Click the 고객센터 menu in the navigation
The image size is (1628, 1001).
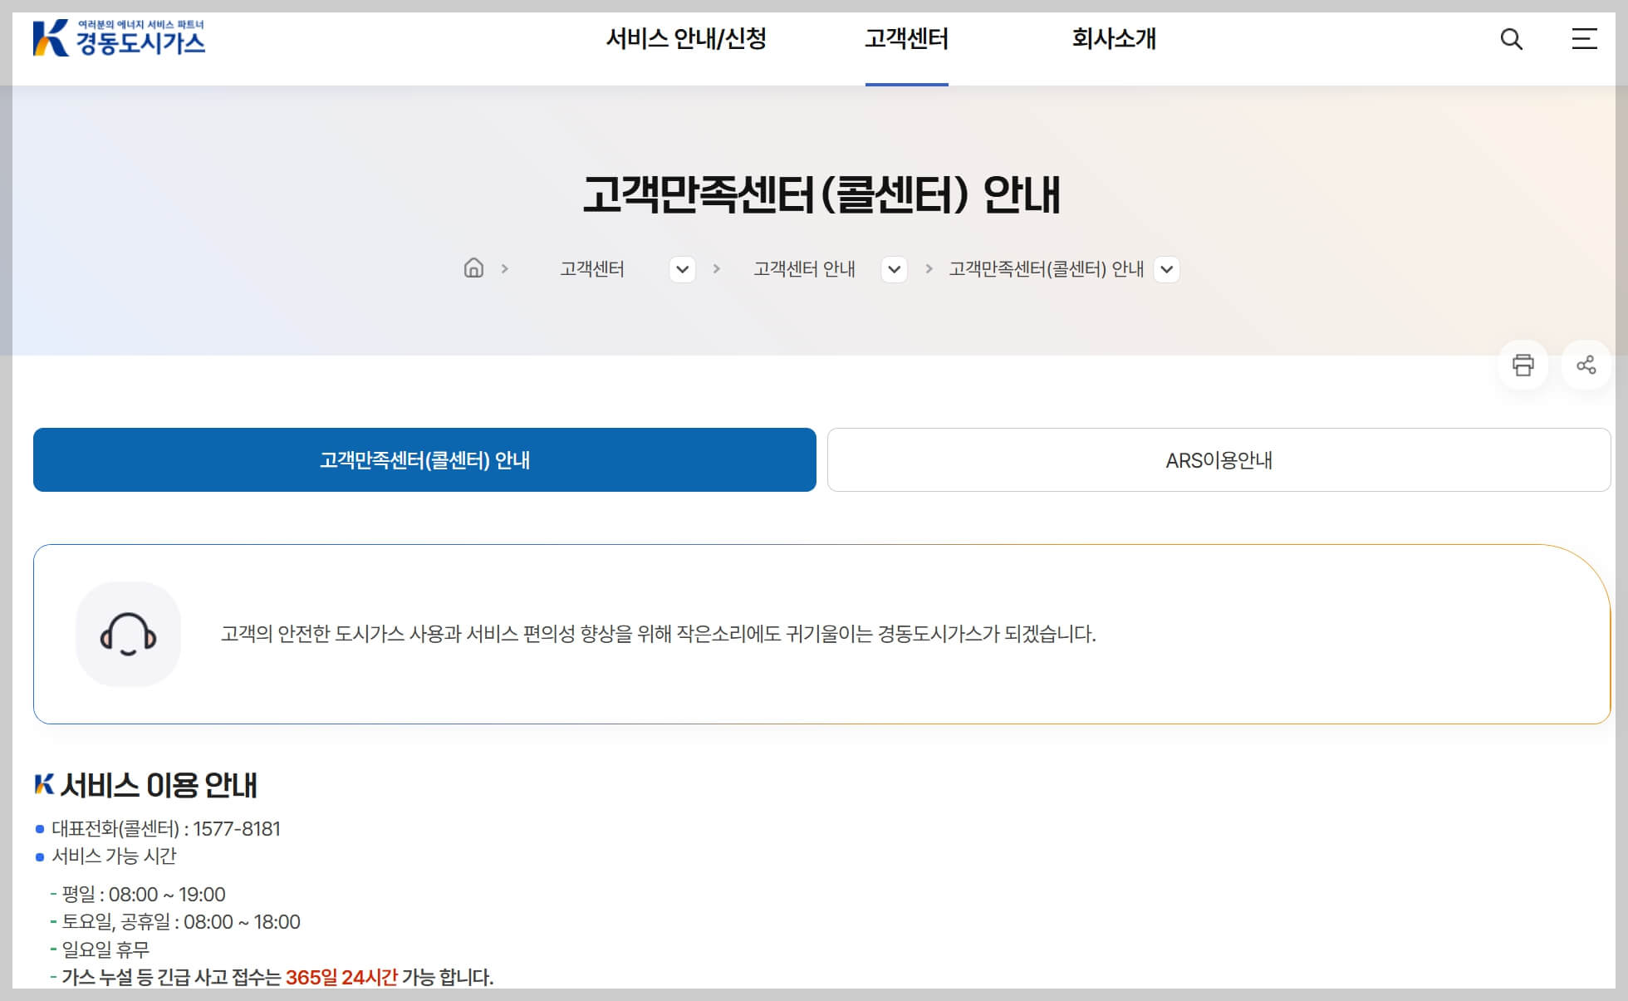(907, 39)
